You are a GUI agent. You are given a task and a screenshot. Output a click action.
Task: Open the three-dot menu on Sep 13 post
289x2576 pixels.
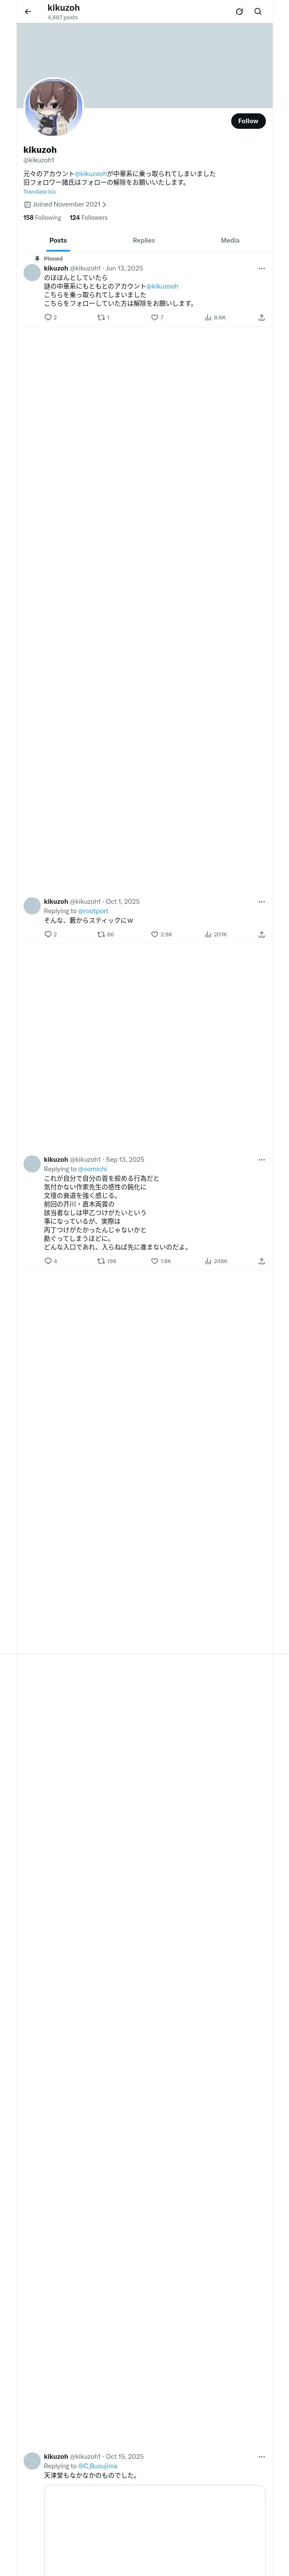coord(261,1160)
